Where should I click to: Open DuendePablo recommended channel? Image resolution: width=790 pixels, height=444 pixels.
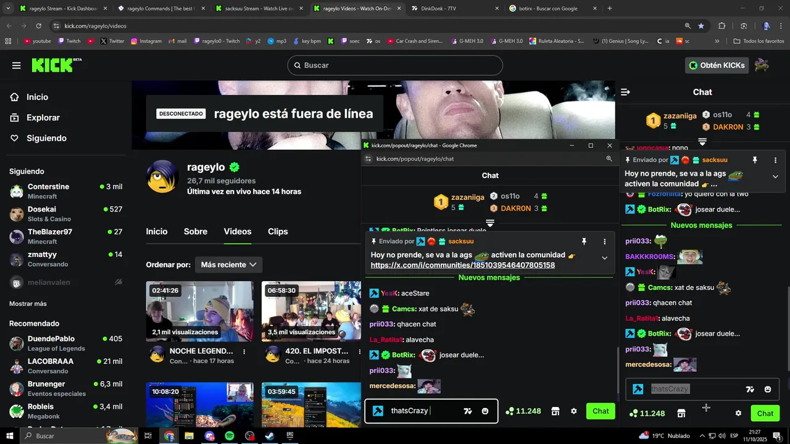coord(65,343)
